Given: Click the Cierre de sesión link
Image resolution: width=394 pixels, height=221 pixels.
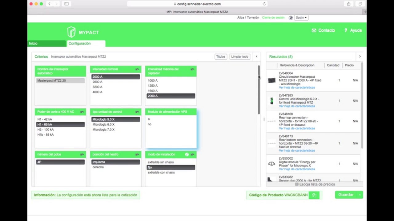Looking at the screenshot, I should click(x=273, y=18).
